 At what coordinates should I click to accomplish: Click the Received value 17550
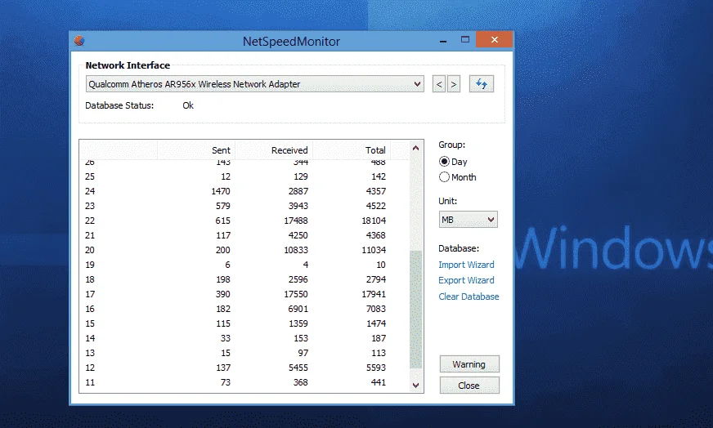296,294
